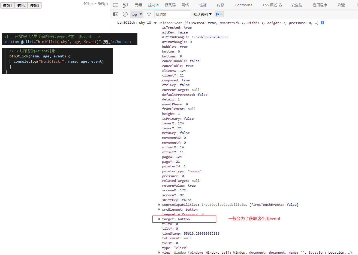Open the 欢迎 tab
Viewport: 358px width, 255px height.
tap(341, 5)
